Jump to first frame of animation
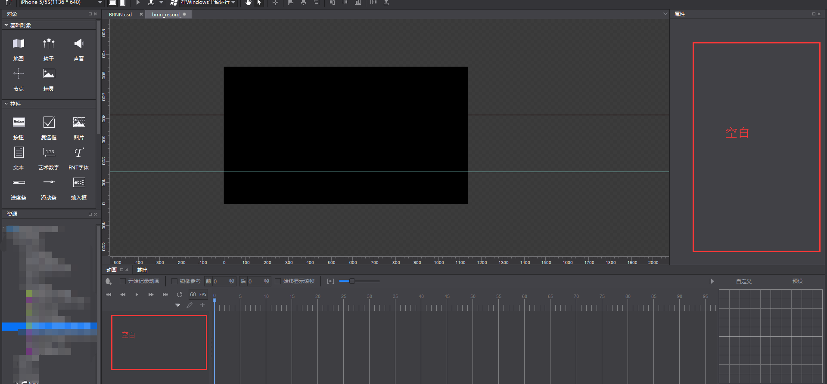The image size is (827, 384). click(x=109, y=295)
